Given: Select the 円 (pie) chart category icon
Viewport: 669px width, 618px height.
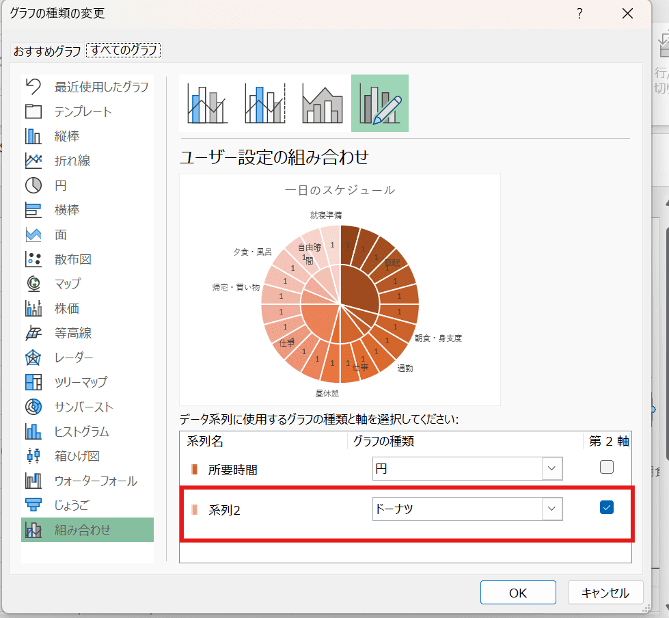Looking at the screenshot, I should tap(42, 185).
